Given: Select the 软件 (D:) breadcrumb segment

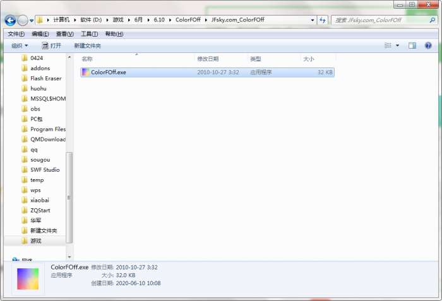Looking at the screenshot, I should (91, 20).
